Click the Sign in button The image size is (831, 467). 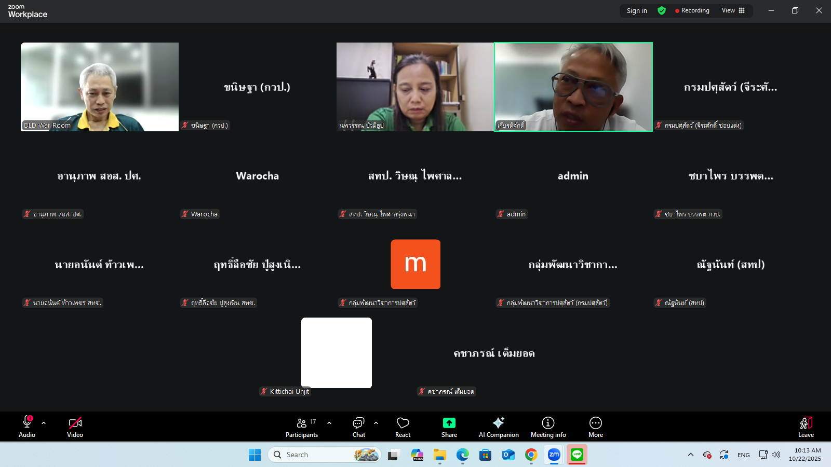tap(637, 10)
